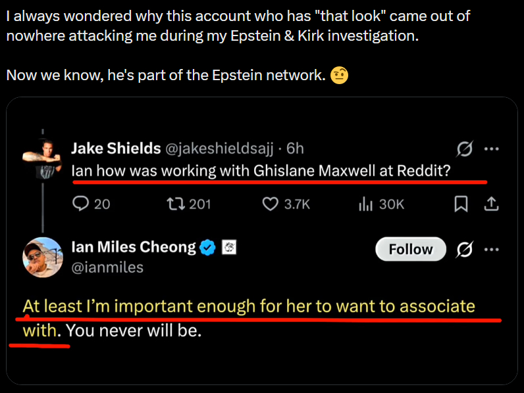The width and height of the screenshot is (524, 393).
Task: Open more options for Jake Shields' tweet
Action: pos(491,149)
